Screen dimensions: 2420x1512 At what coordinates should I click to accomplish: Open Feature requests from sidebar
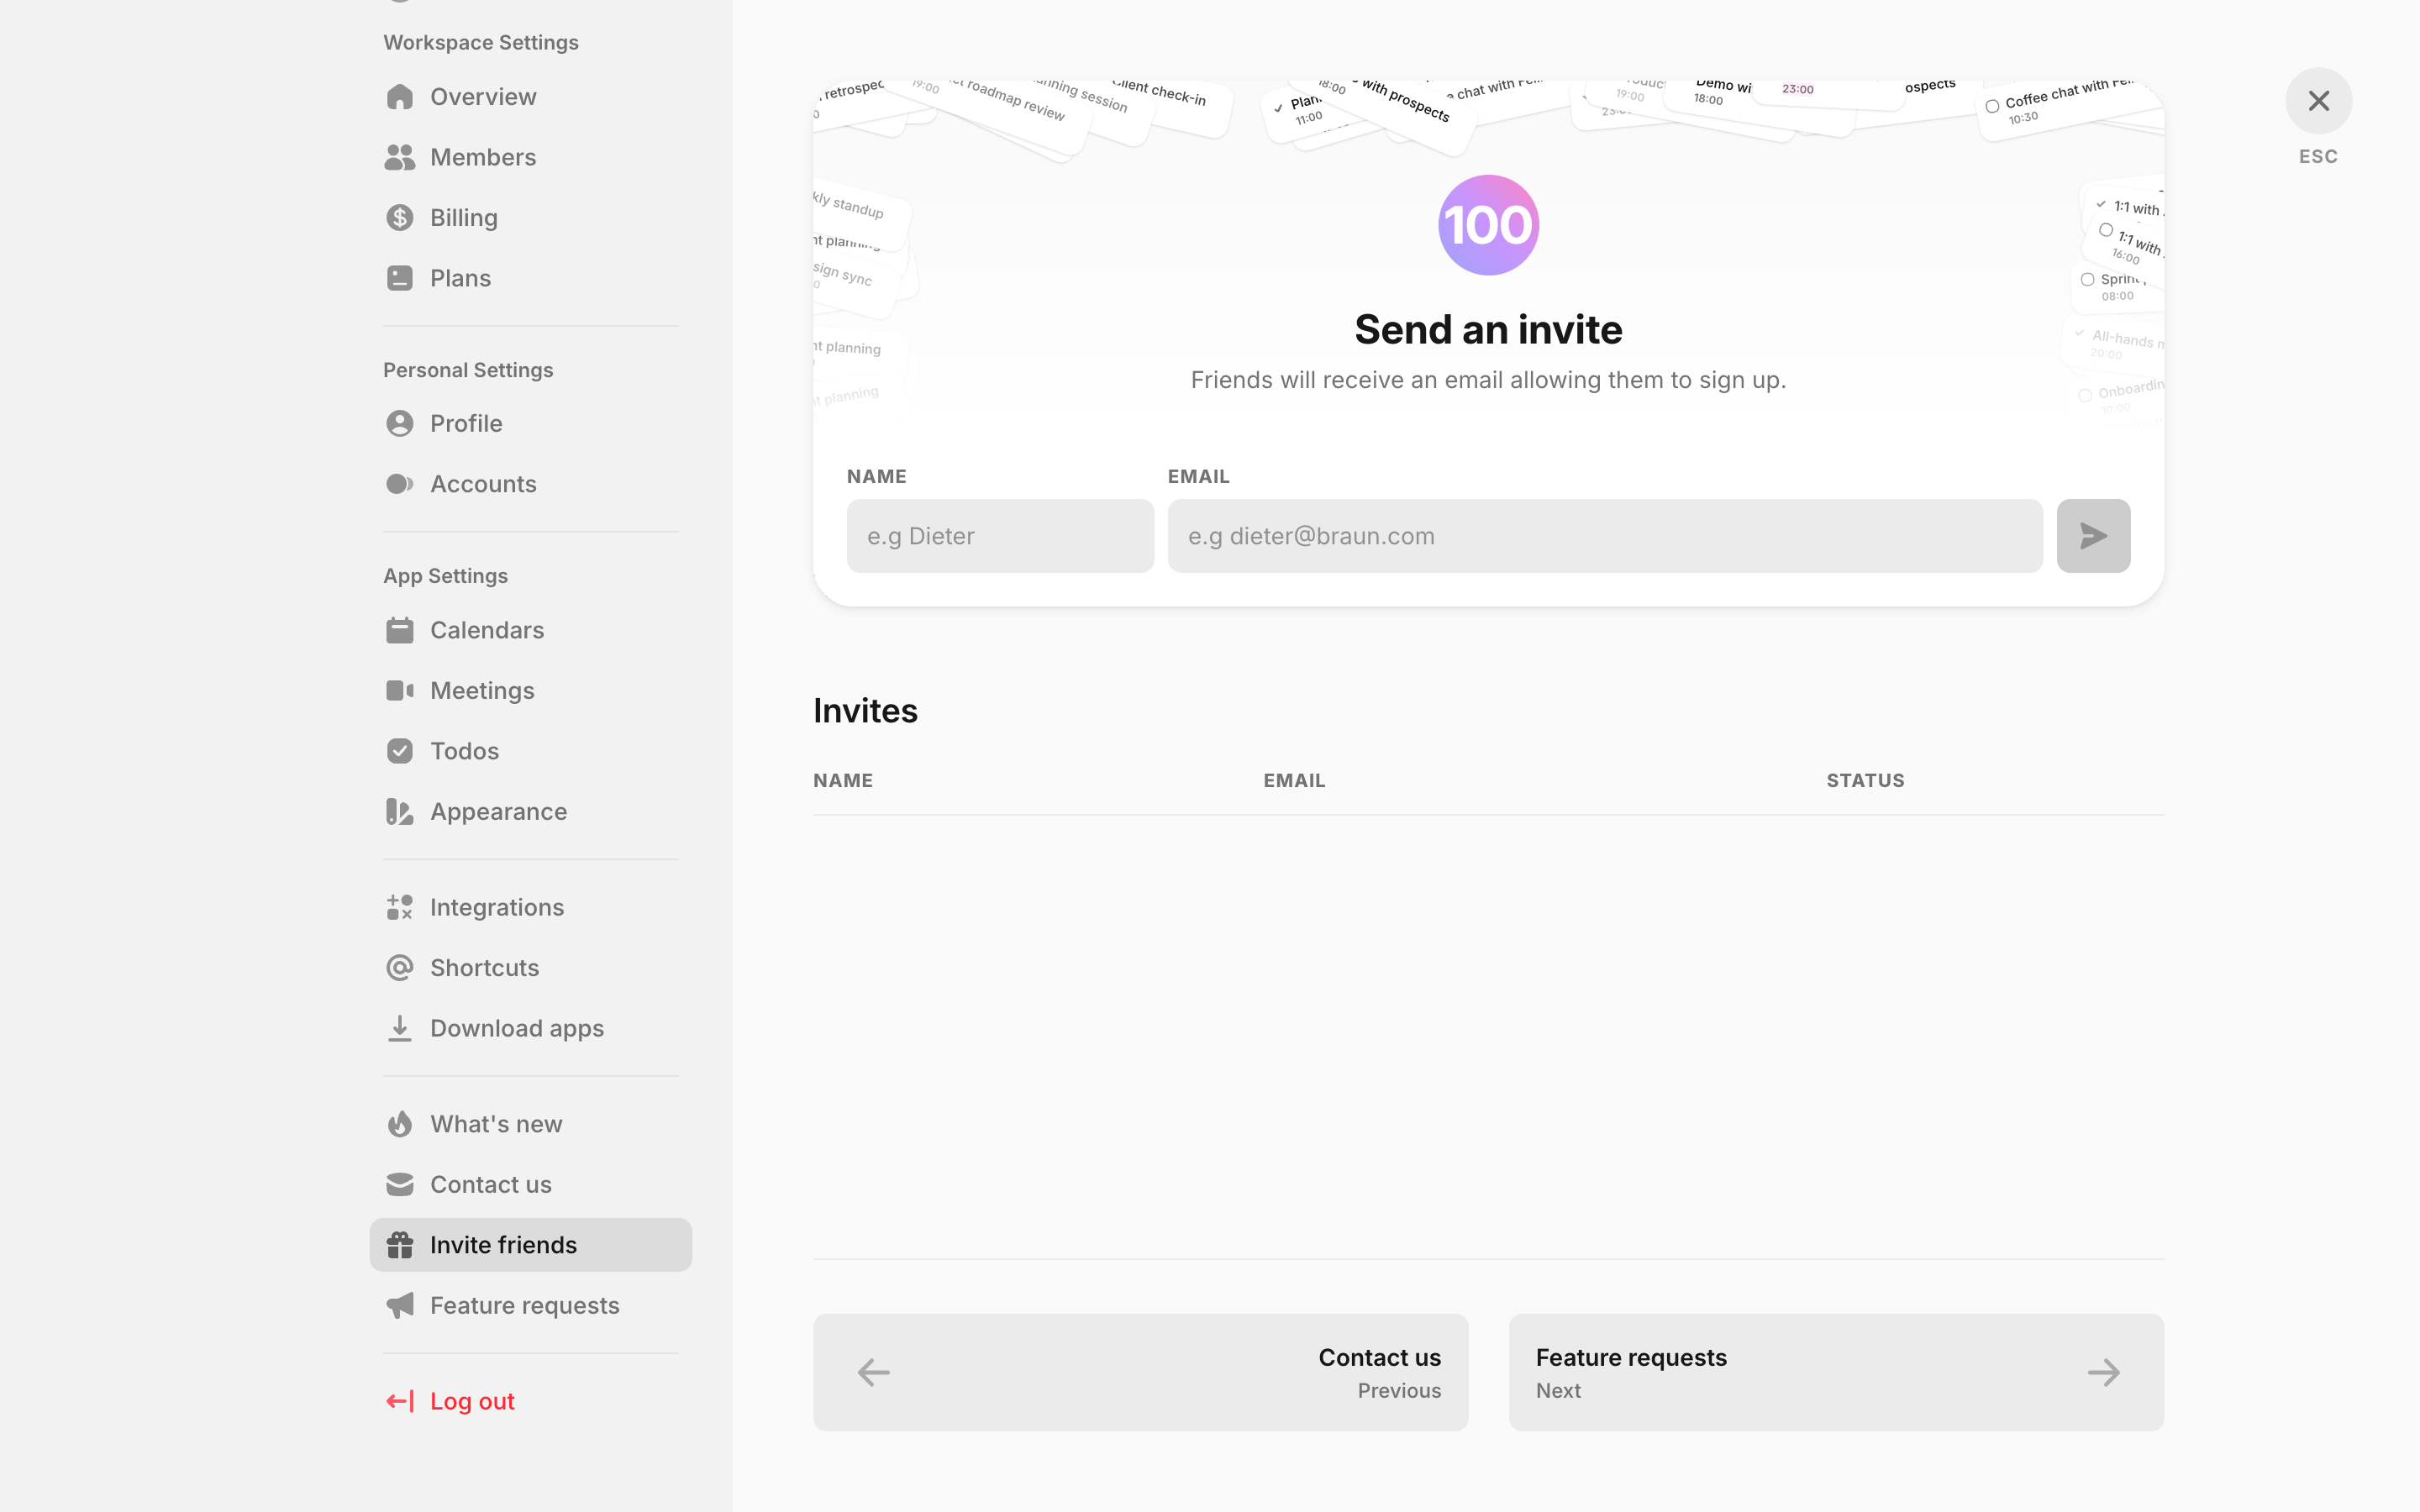coord(530,1305)
